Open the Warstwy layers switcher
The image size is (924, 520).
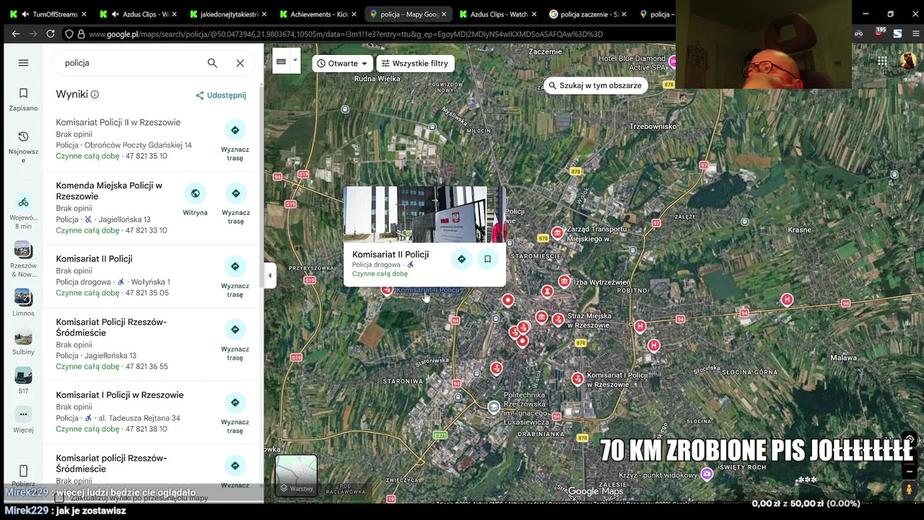(x=296, y=475)
